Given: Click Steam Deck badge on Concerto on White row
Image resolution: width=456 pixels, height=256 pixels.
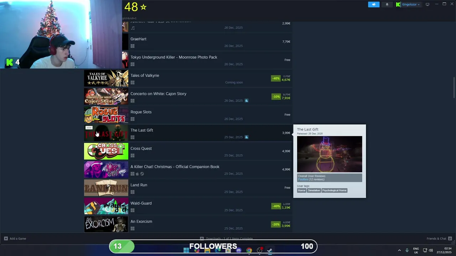Looking at the screenshot, I should 247,101.
